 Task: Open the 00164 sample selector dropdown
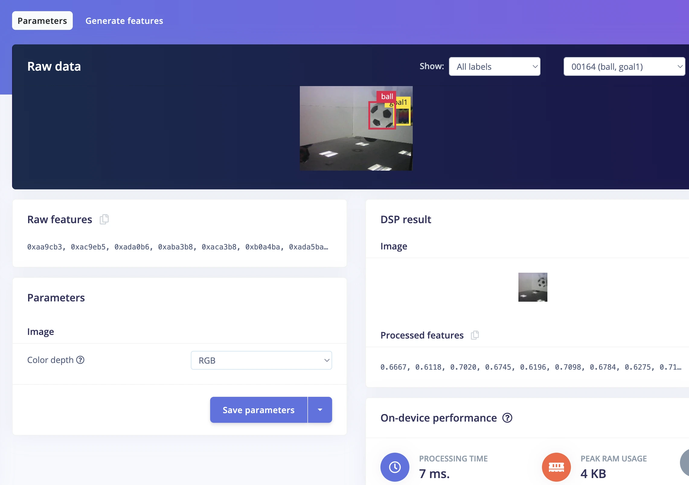coord(624,66)
